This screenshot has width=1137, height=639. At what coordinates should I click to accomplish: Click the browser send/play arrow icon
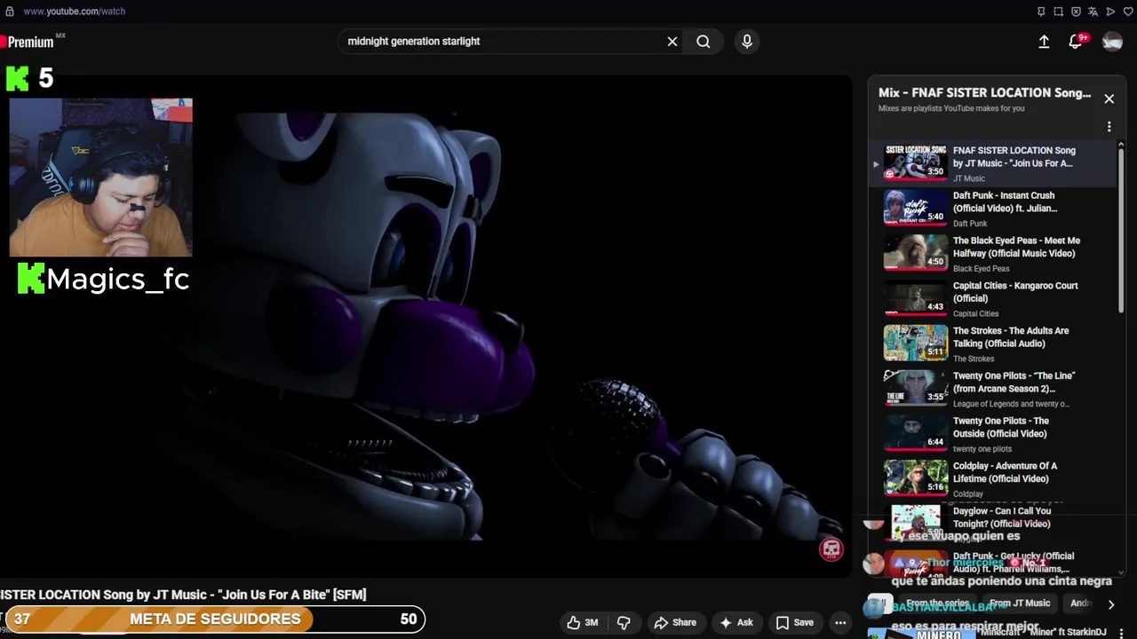(1109, 12)
